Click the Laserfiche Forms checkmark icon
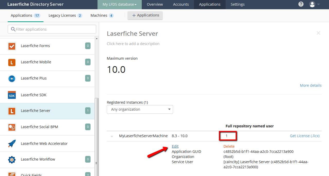329x176 pixels. pyautogui.click(x=12, y=46)
